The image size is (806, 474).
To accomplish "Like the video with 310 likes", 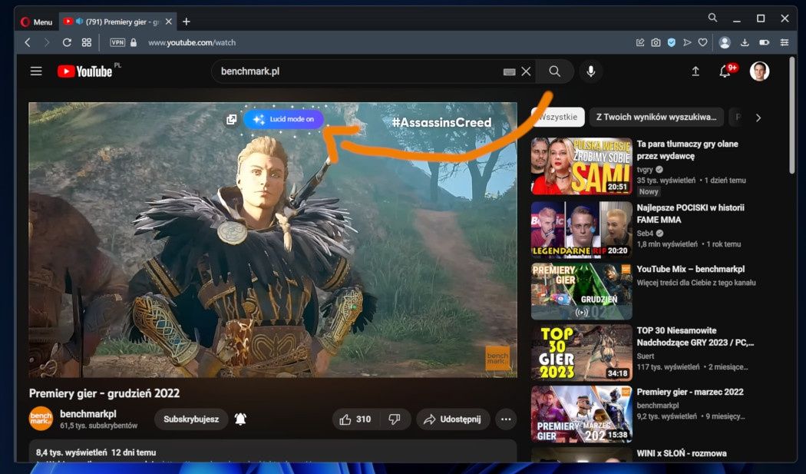I will click(x=356, y=419).
